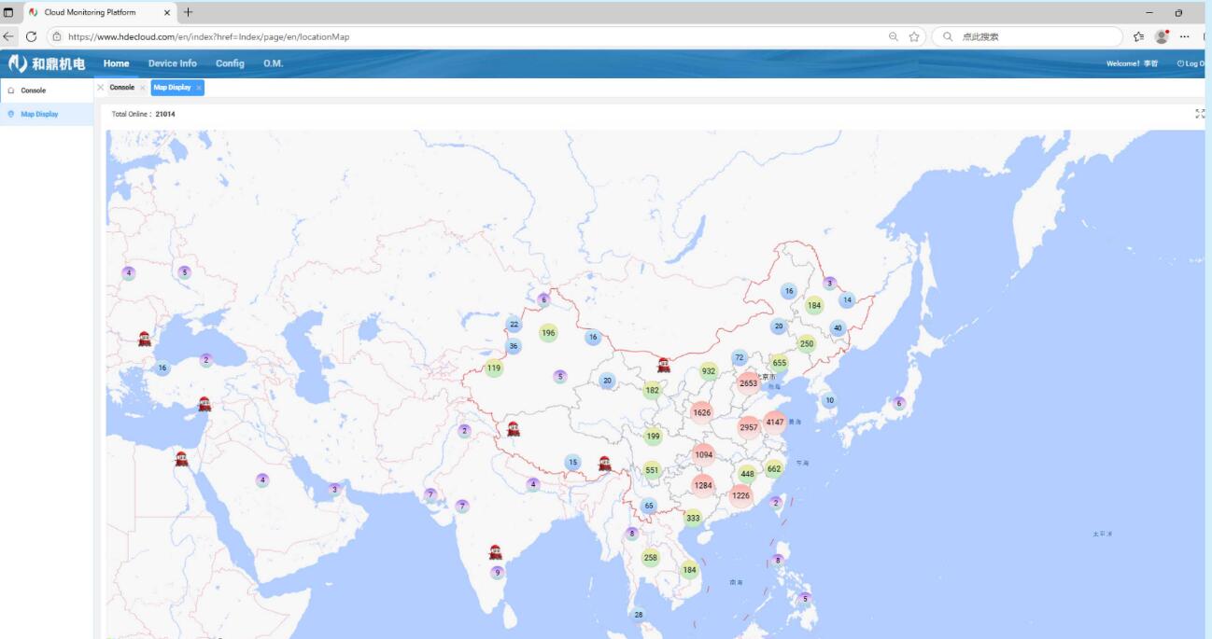Open the O.M. menu
The image size is (1212, 639).
[x=273, y=63]
